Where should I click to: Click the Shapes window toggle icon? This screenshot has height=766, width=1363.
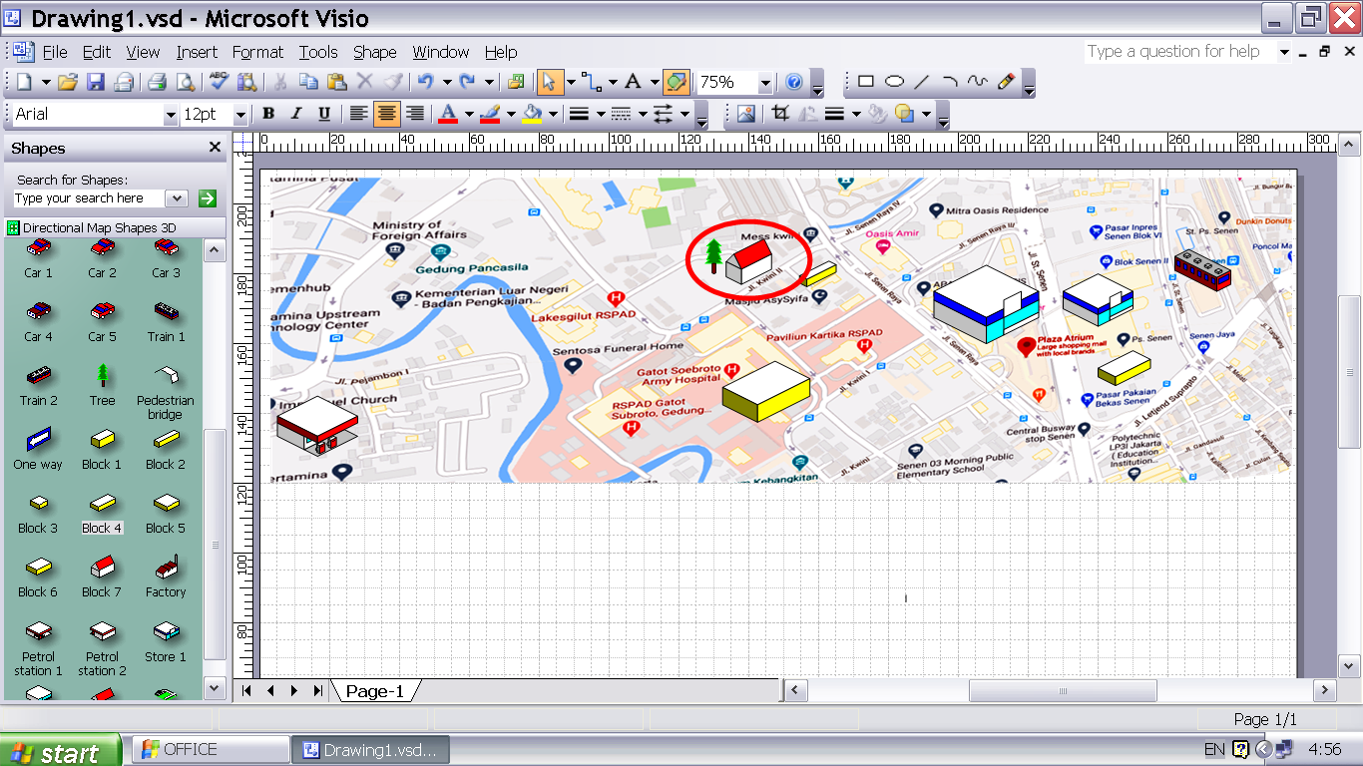516,82
